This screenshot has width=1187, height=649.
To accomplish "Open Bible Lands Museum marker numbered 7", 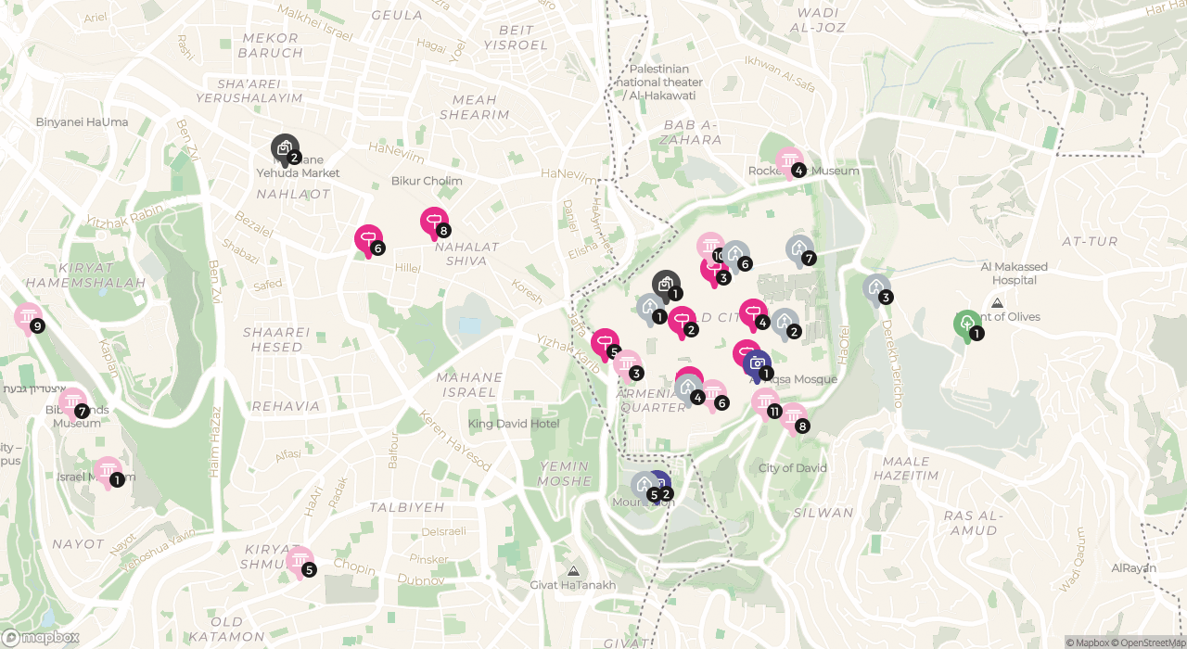I will [72, 402].
